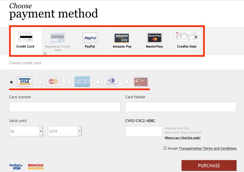This screenshot has width=244, height=172.
Task: Open Transportation Terms and Conditions link
Action: tap(208, 149)
